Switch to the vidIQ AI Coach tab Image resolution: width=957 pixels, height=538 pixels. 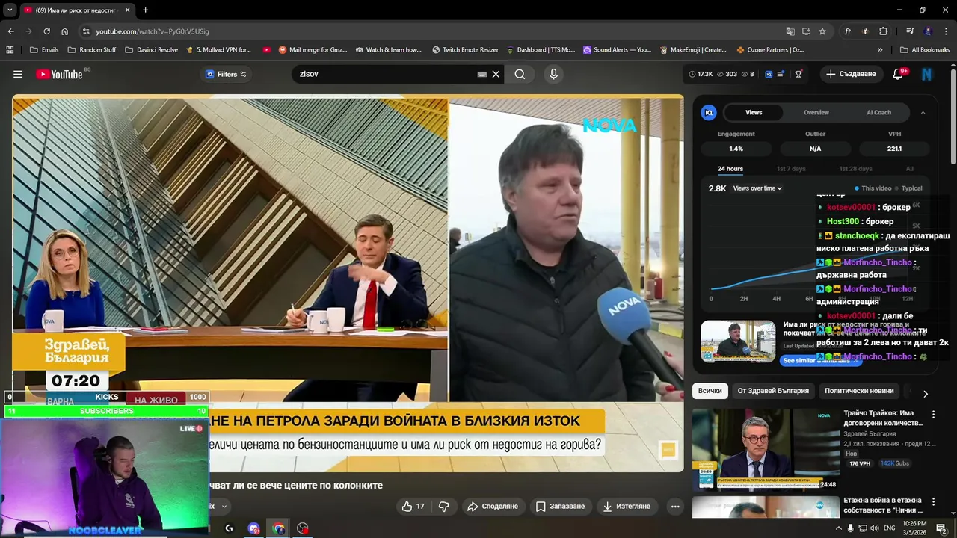878,112
